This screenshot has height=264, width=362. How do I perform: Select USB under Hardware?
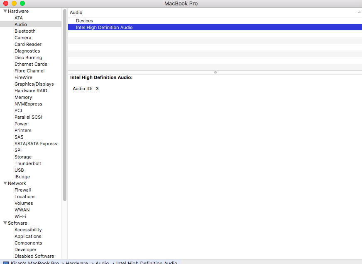[x=19, y=170]
